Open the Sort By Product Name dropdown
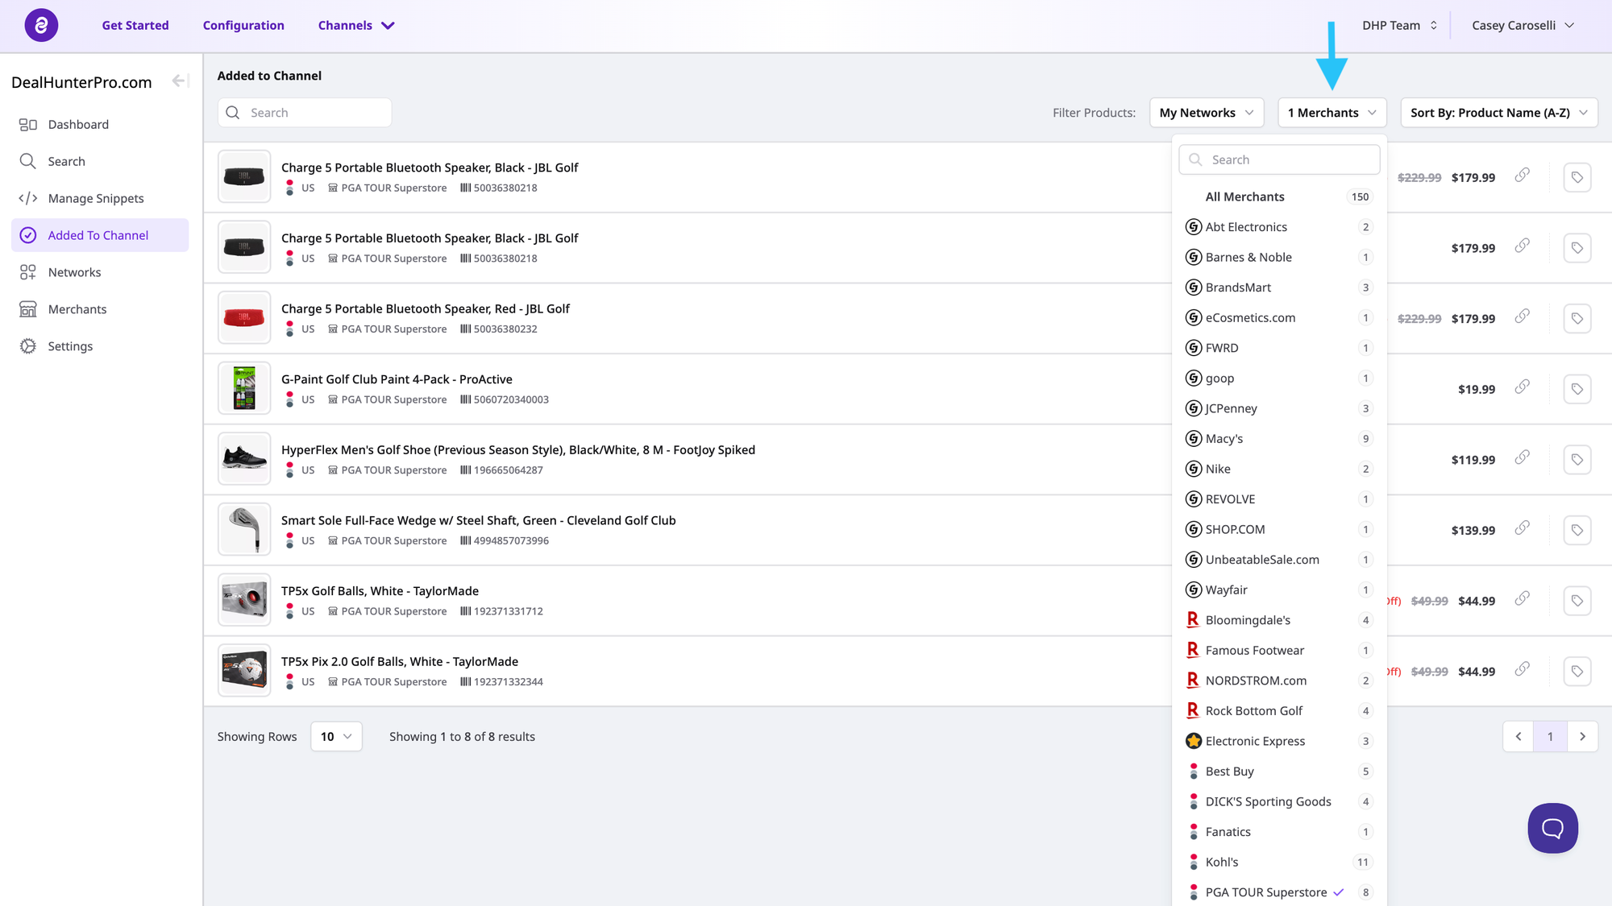The height and width of the screenshot is (906, 1612). (1498, 113)
